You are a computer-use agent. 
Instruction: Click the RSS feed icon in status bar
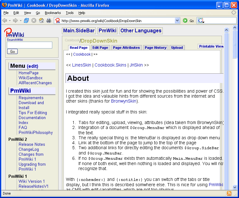(x=229, y=193)
